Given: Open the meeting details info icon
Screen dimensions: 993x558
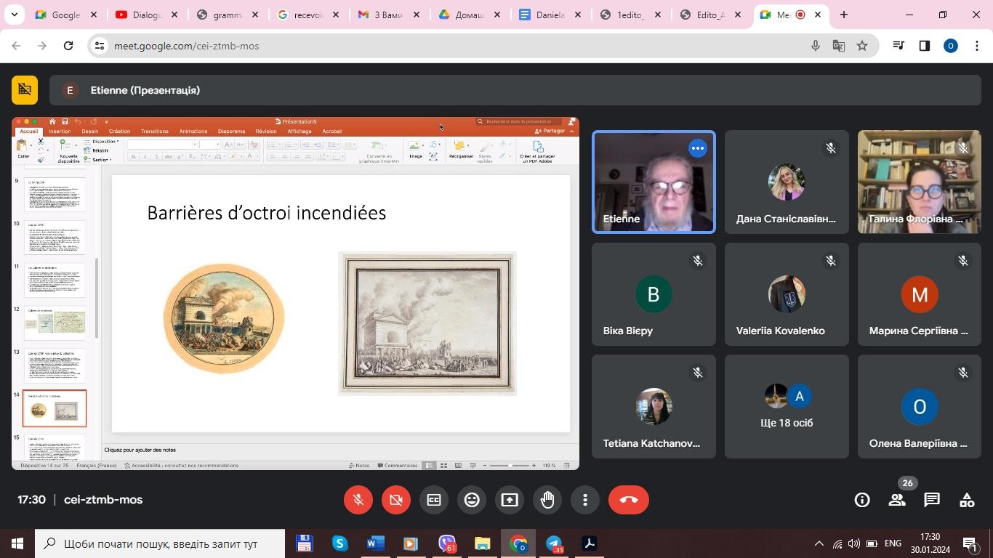Looking at the screenshot, I should (862, 500).
